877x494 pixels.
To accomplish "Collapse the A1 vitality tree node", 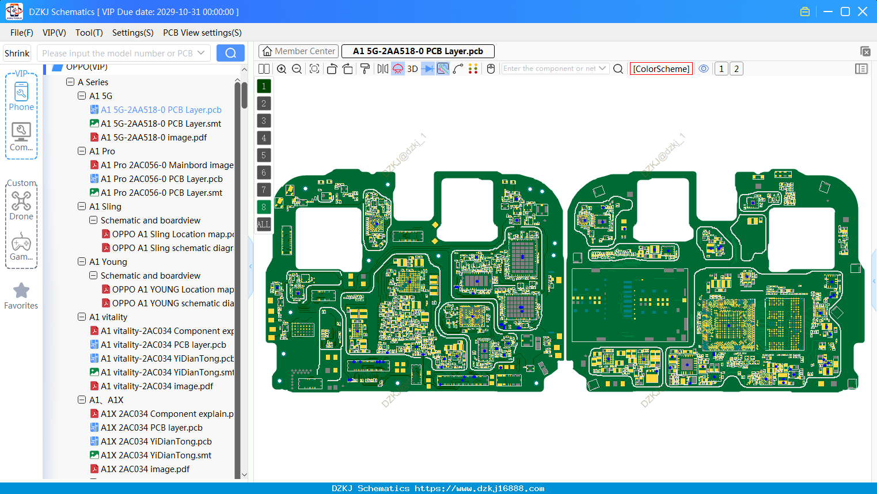I will [82, 317].
